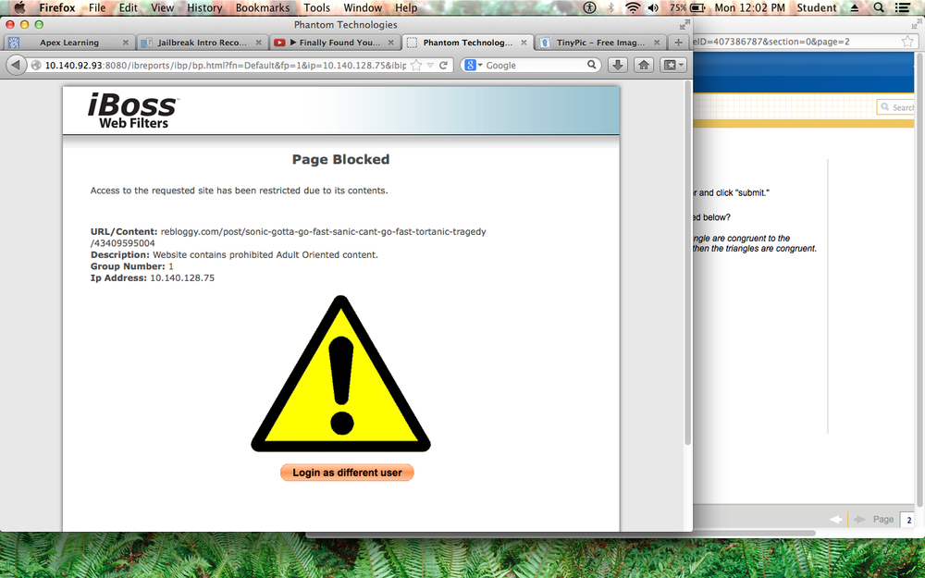Click the site identity globe icon
The image size is (925, 578).
36,65
